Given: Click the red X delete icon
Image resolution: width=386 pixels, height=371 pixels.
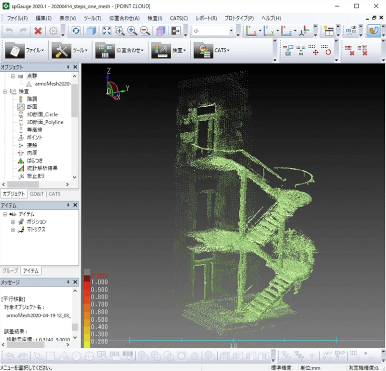Looking at the screenshot, I should tap(38, 31).
